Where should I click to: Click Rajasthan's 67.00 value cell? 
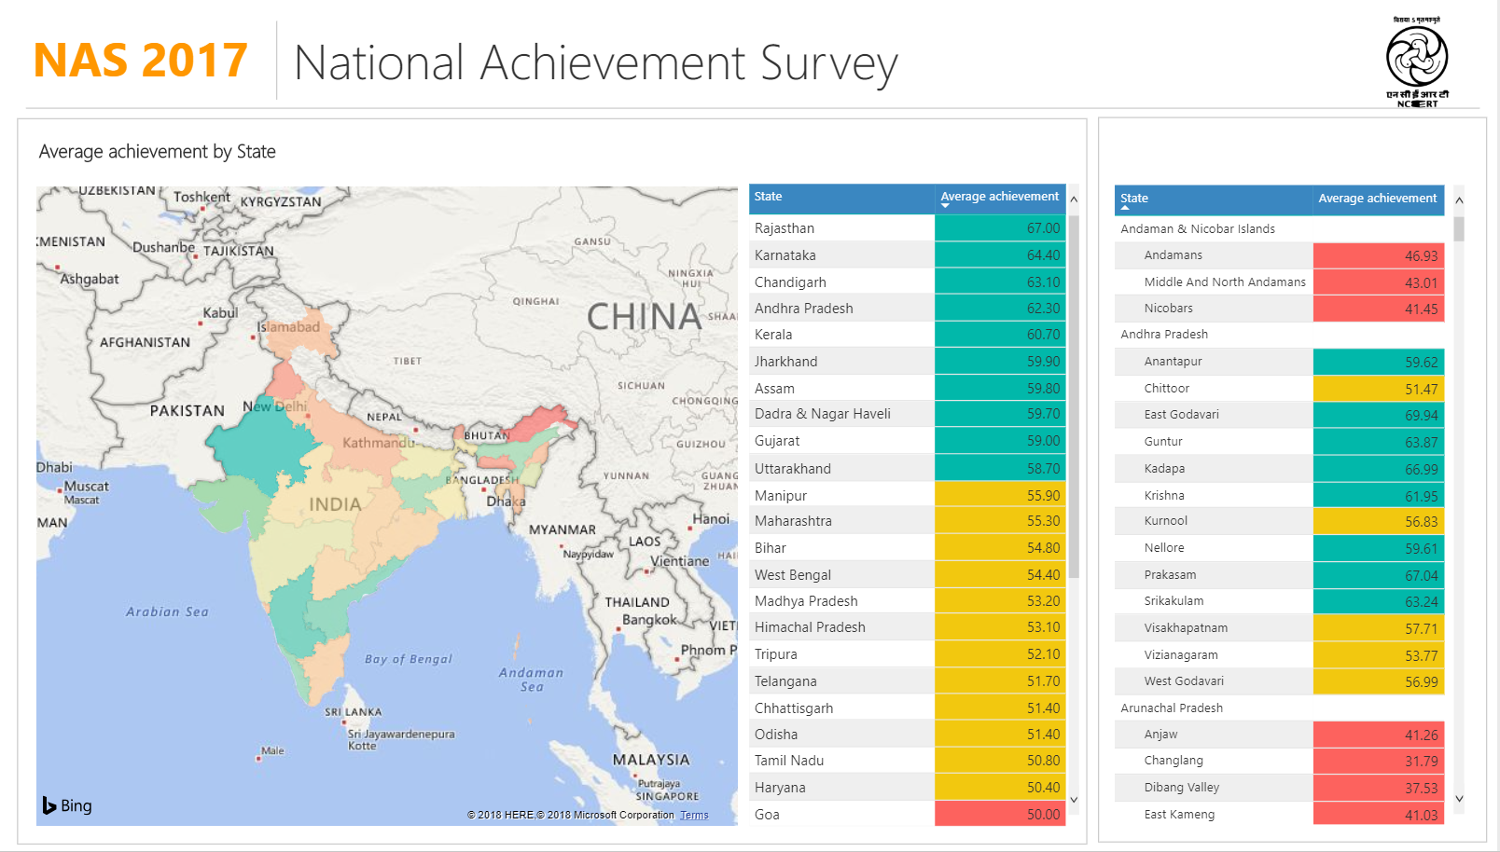click(x=1000, y=228)
